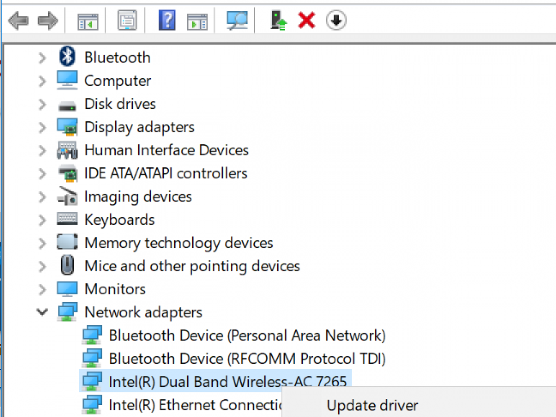Screen dimensions: 556x417
Task: Click the Bluetooth category icon
Action: point(68,57)
